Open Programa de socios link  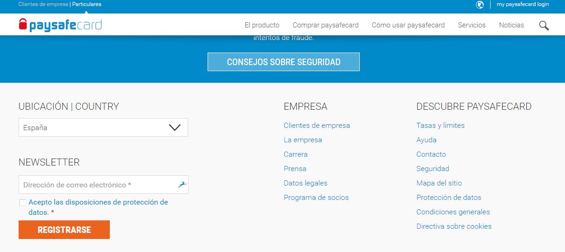316,198
